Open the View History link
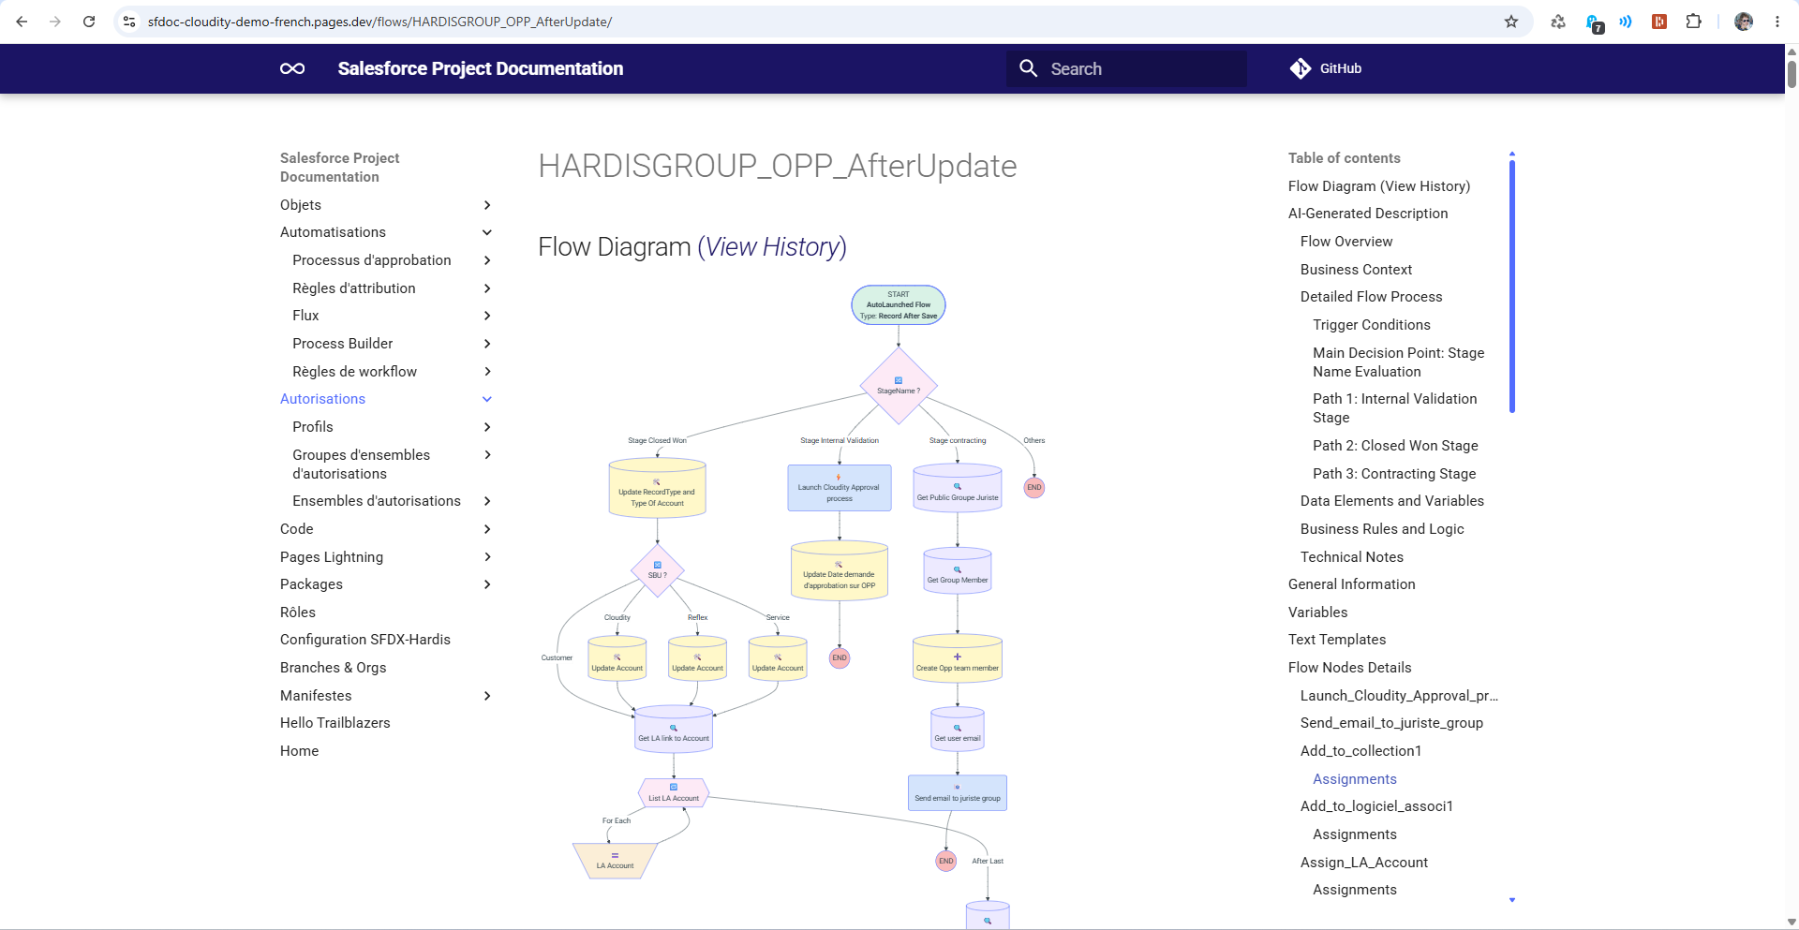The image size is (1799, 930). [772, 247]
